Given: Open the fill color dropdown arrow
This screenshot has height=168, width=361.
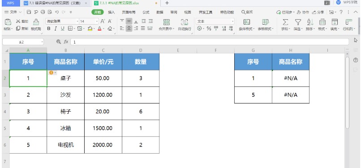Looking at the screenshot, I should coord(94,29).
